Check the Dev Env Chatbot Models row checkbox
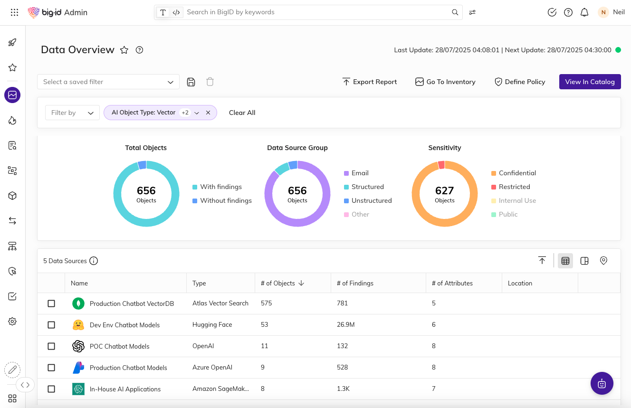Image resolution: width=631 pixels, height=408 pixels. click(x=51, y=324)
